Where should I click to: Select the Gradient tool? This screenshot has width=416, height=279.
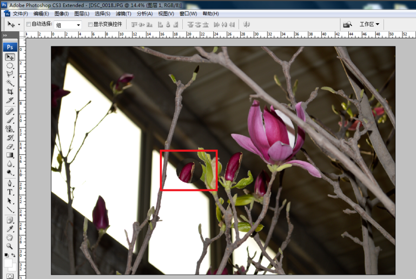point(10,155)
